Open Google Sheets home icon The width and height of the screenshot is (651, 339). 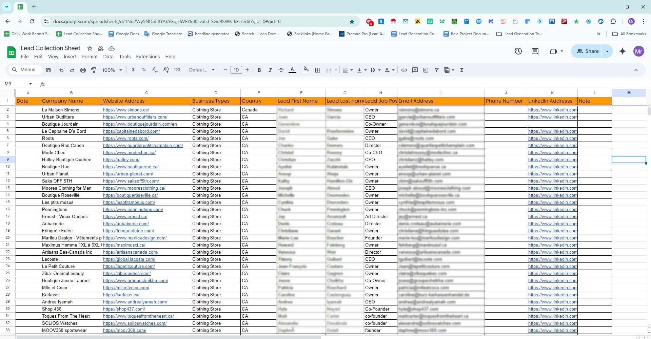click(x=12, y=52)
